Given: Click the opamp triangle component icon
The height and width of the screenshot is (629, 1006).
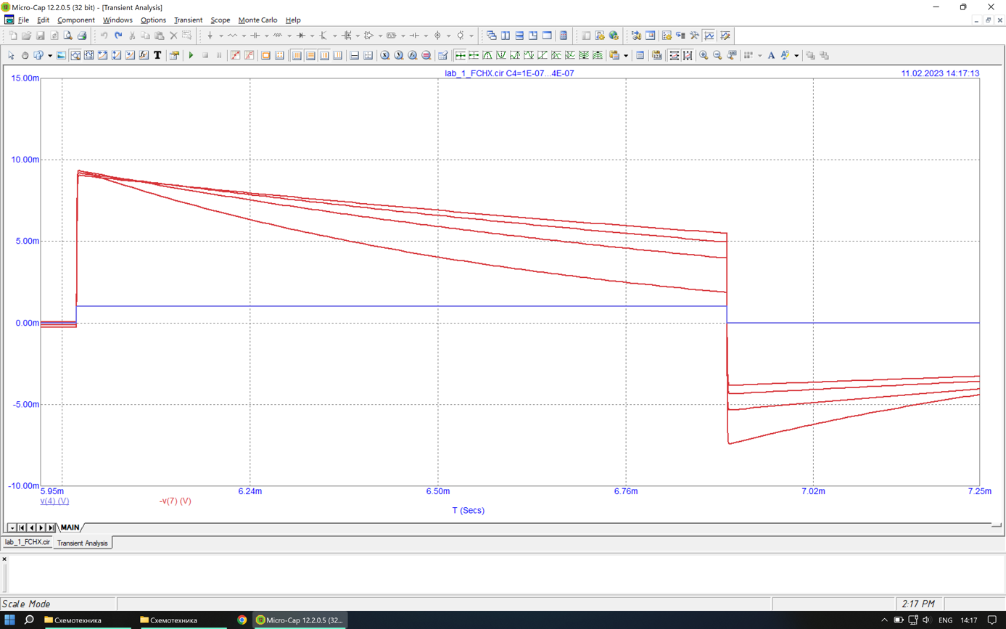Looking at the screenshot, I should pos(369,36).
